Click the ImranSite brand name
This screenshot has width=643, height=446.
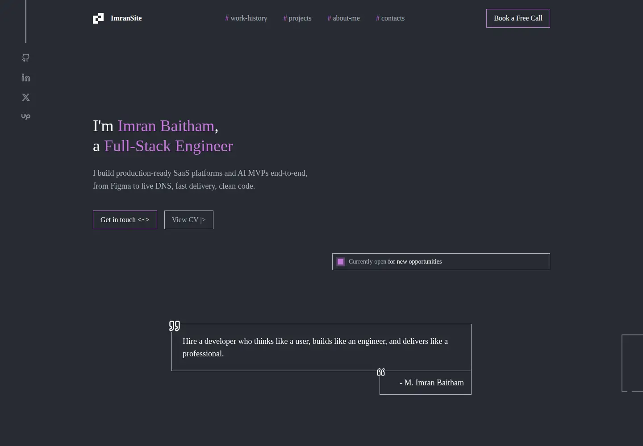(x=126, y=18)
